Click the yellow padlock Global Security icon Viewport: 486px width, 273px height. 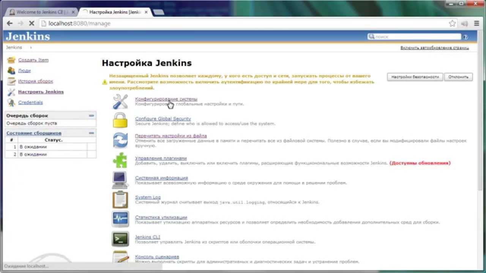coord(120,121)
